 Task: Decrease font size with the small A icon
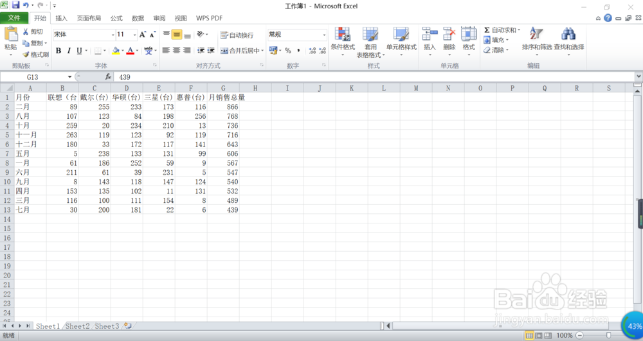[152, 35]
